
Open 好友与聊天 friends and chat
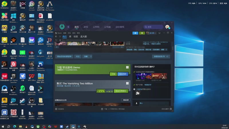167,109
